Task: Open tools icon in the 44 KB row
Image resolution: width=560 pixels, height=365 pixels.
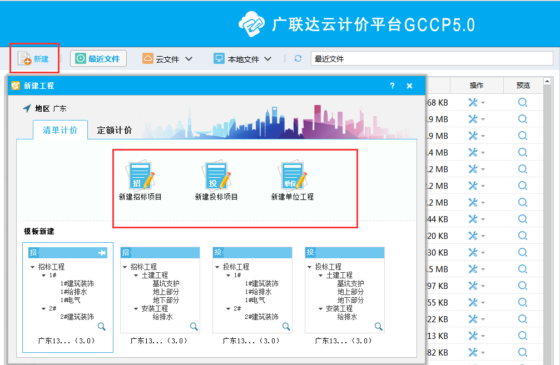Action: [473, 219]
